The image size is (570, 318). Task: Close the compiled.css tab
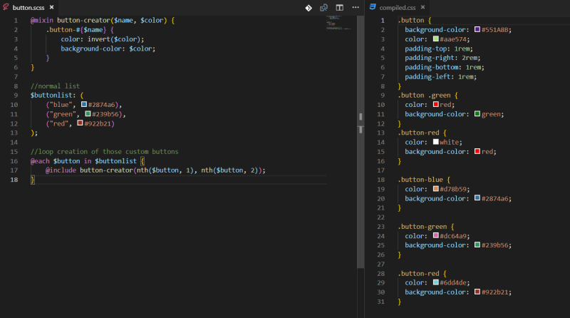pos(423,7)
